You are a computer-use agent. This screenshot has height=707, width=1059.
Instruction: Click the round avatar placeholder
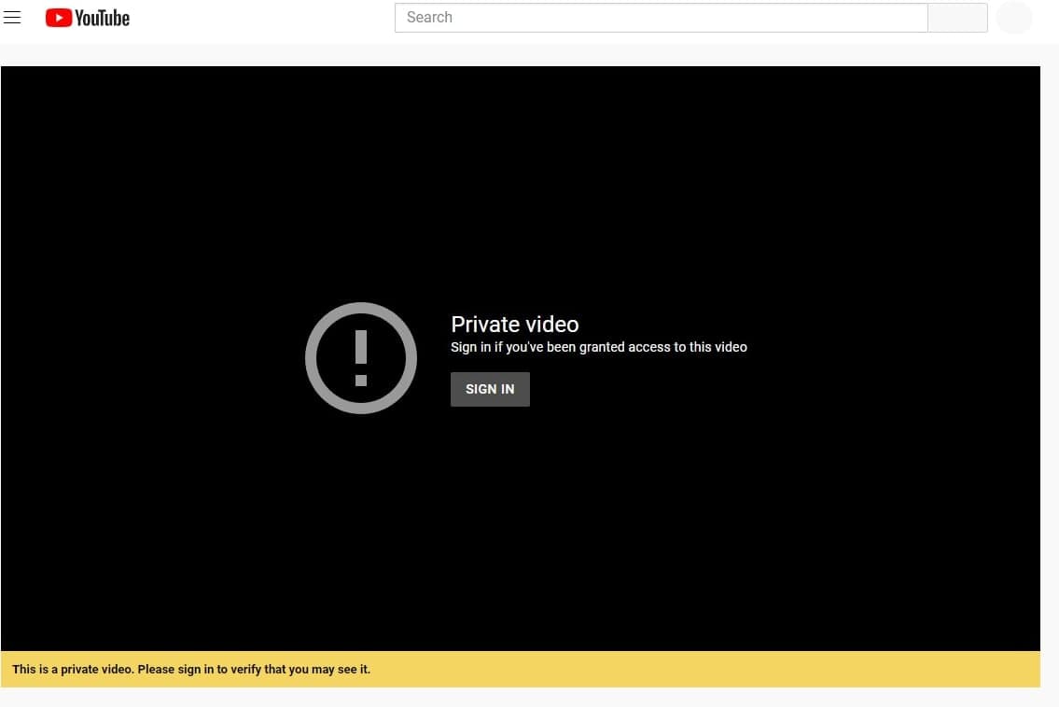[1014, 18]
